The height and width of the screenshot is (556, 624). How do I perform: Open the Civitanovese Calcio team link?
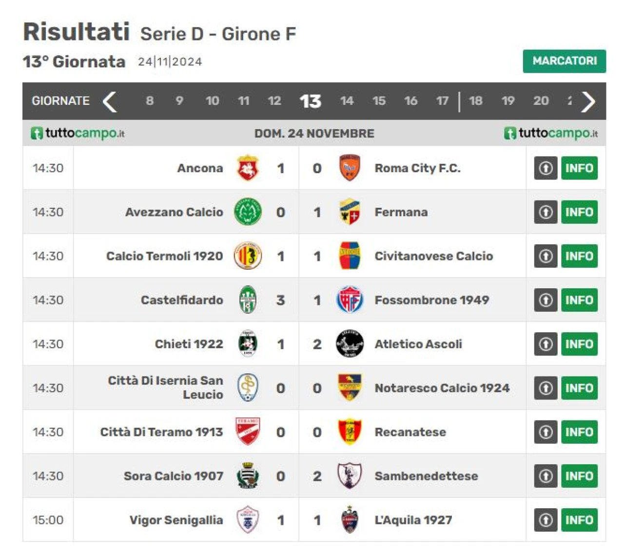tap(433, 256)
